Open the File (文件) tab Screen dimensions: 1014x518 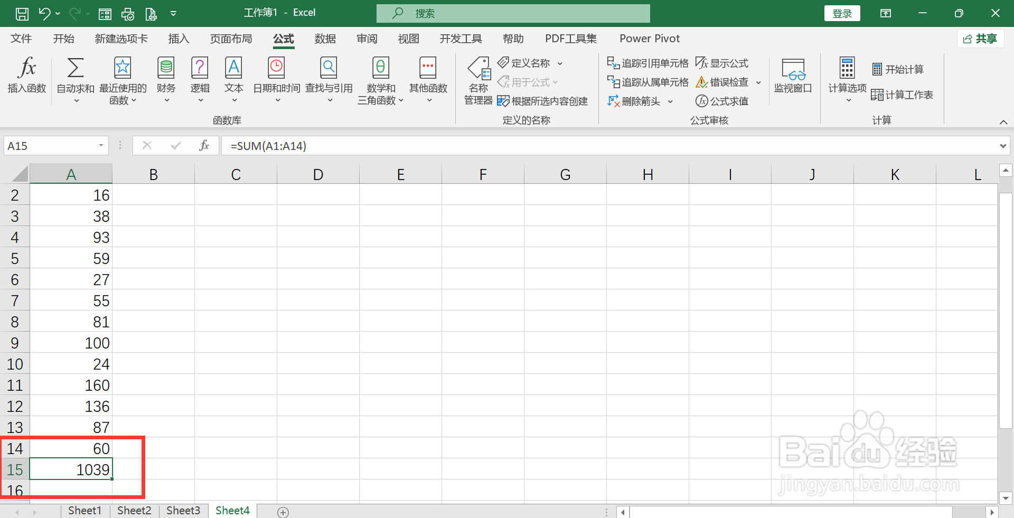coord(21,39)
